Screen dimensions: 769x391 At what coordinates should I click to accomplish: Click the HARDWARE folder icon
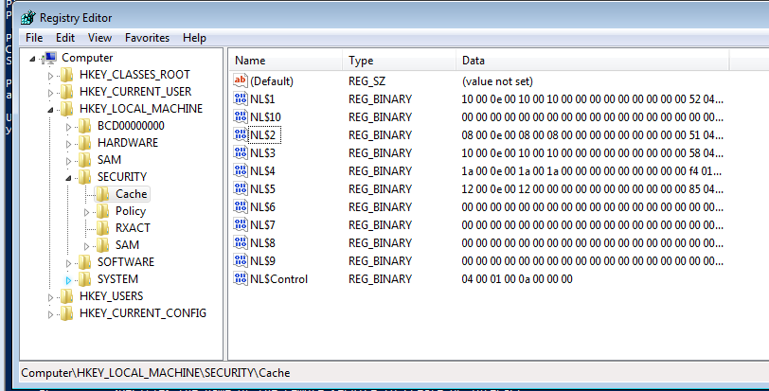click(85, 143)
